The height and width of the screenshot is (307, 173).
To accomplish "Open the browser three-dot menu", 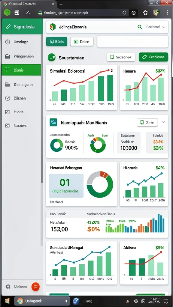I will tap(167, 13).
